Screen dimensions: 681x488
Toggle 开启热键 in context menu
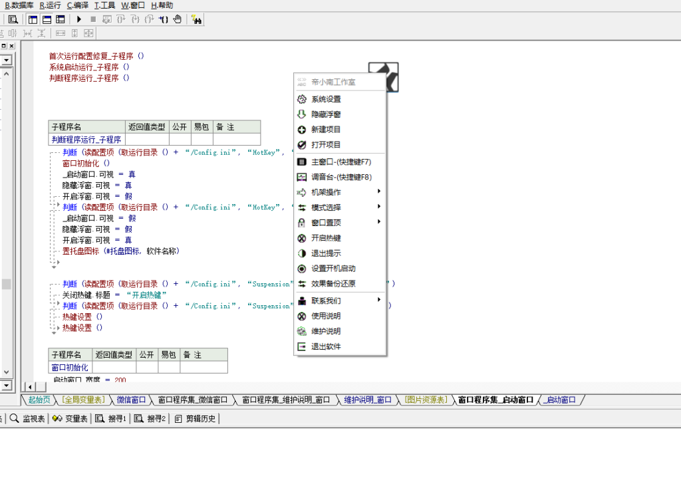pos(340,238)
